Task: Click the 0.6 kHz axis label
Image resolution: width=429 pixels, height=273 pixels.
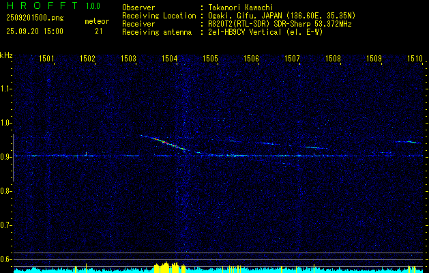Action: (x=5, y=259)
